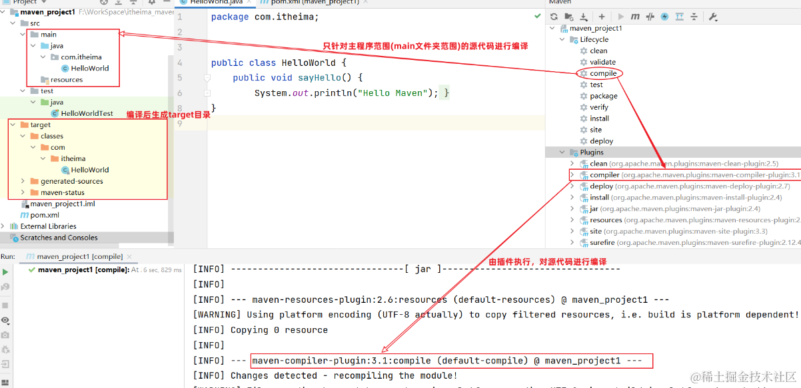Select surefire plugin in Maven Plugins
Viewport: 801px width, 388px height.
pyautogui.click(x=690, y=243)
